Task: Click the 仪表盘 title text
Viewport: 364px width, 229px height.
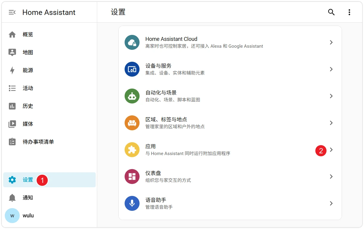Action: (153, 173)
